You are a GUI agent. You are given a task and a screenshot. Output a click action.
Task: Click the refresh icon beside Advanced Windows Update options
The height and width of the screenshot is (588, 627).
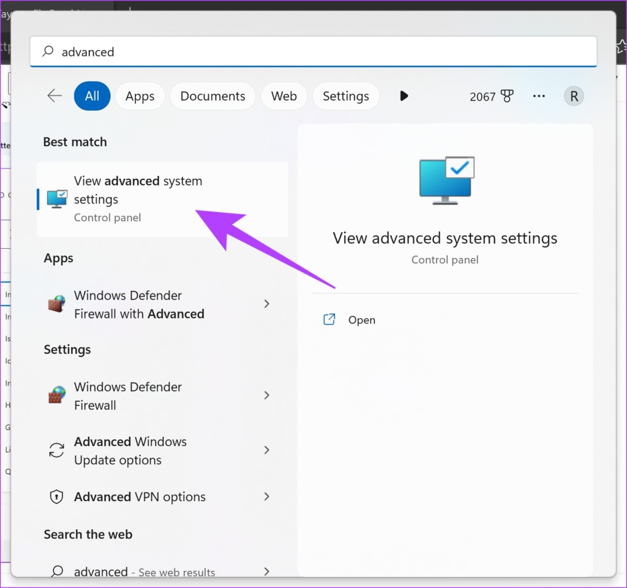click(56, 450)
